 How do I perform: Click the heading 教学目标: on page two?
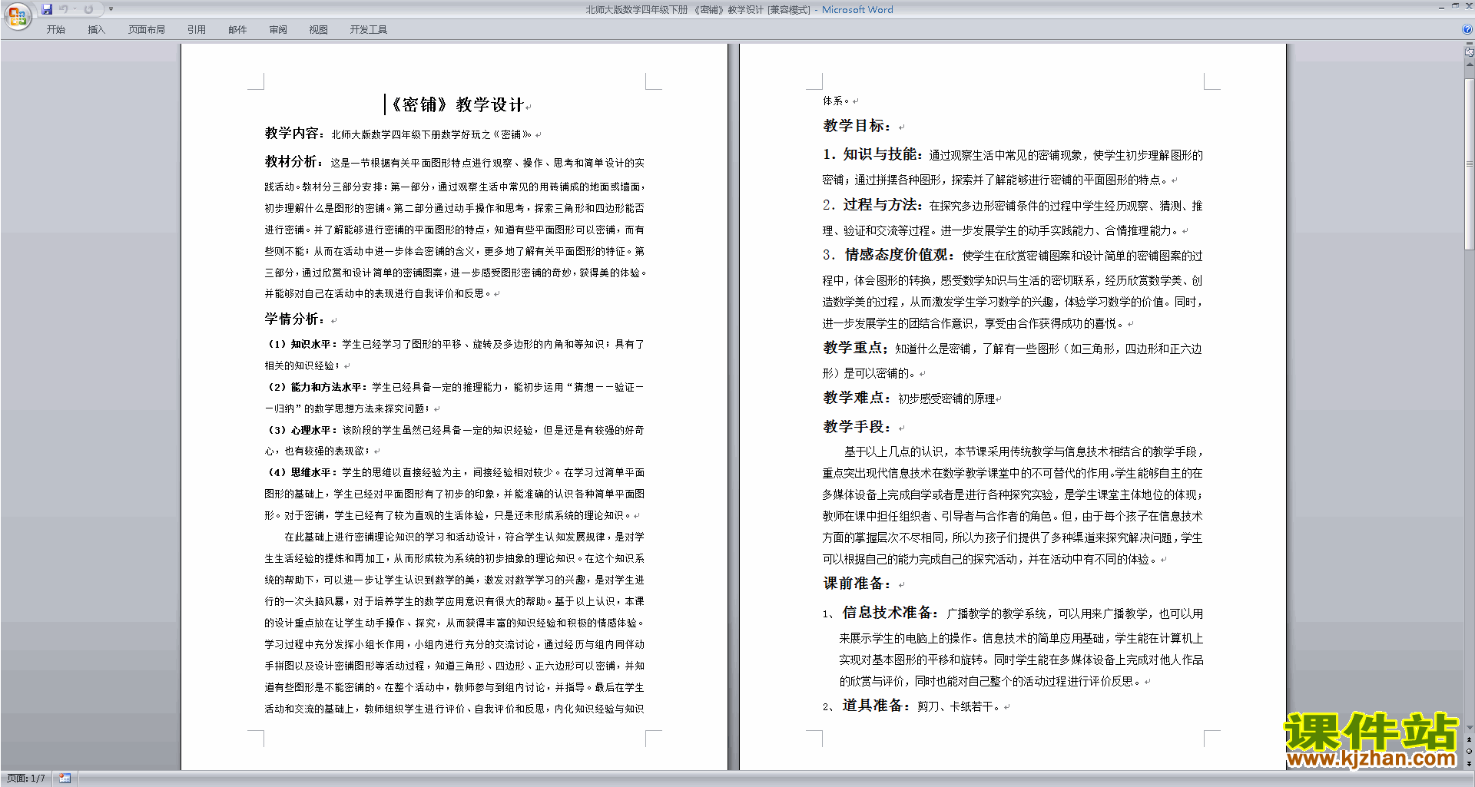pos(858,126)
